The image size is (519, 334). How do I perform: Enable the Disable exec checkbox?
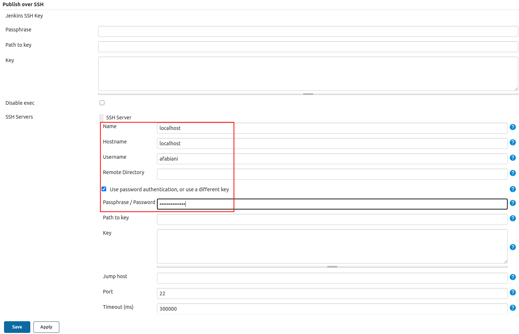click(x=102, y=103)
